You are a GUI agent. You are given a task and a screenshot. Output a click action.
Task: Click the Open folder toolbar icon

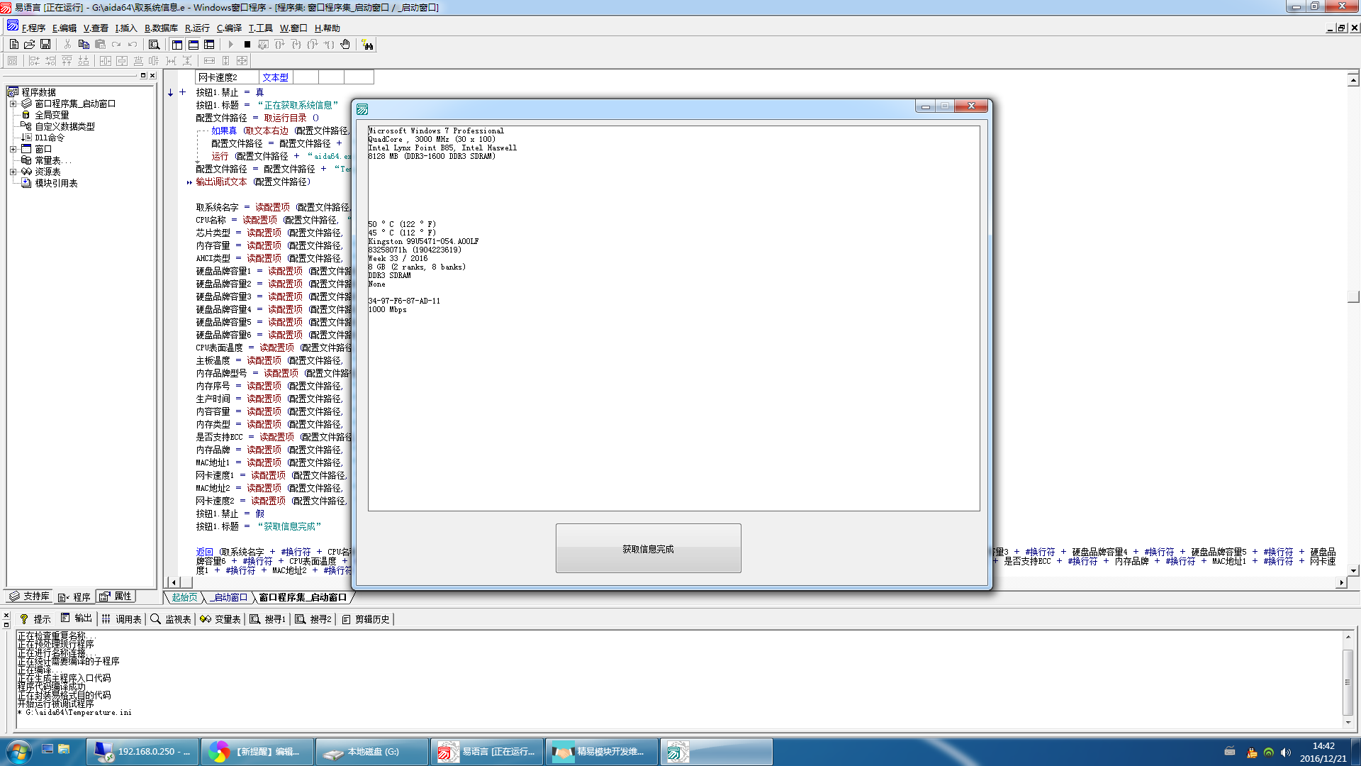tap(29, 44)
